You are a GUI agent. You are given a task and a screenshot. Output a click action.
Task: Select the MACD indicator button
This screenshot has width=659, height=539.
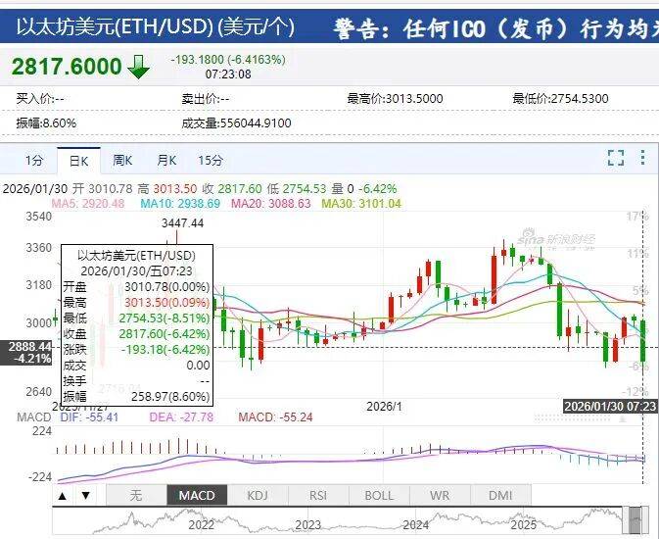coord(197,495)
